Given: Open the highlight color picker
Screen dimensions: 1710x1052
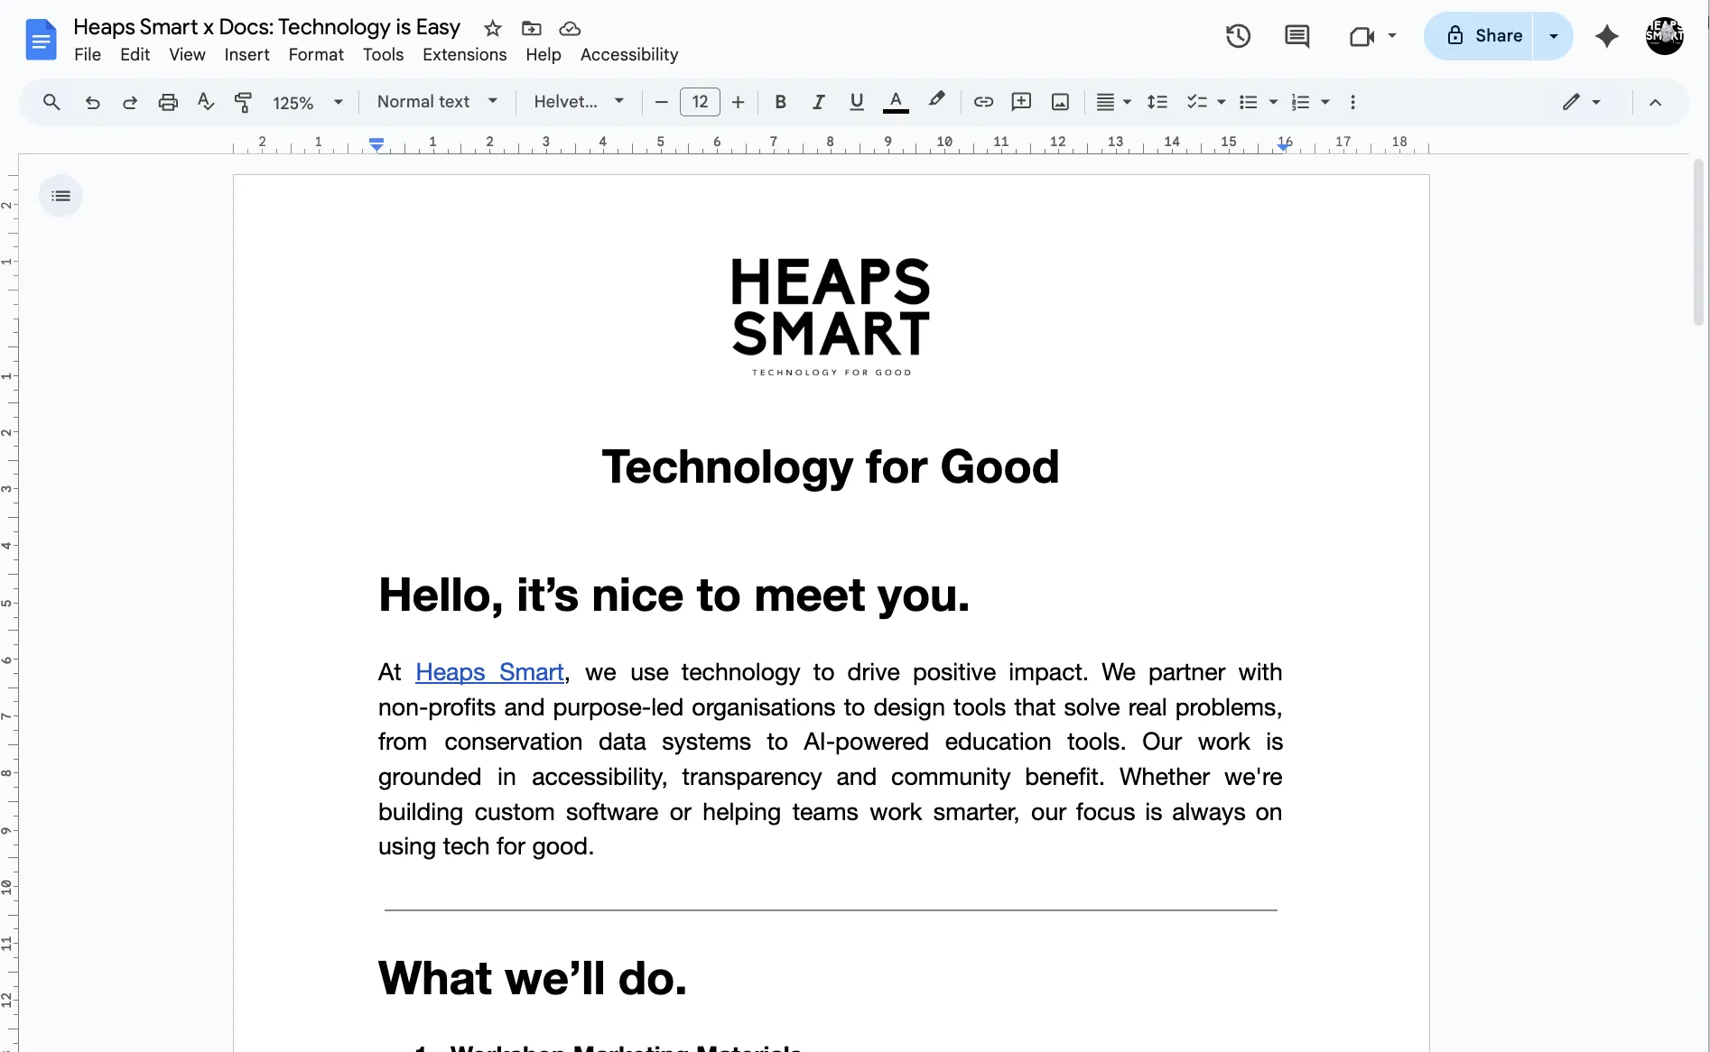Looking at the screenshot, I should point(936,100).
